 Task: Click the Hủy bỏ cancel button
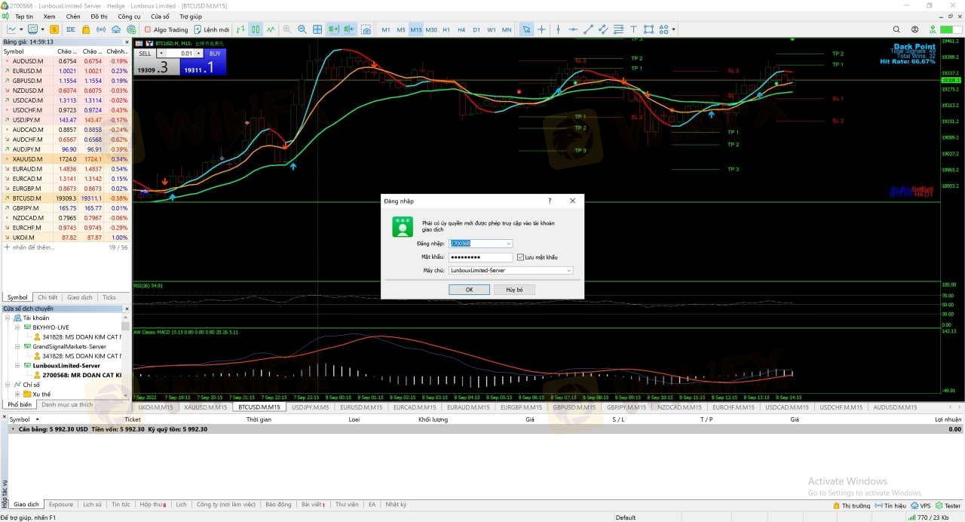[x=514, y=290]
